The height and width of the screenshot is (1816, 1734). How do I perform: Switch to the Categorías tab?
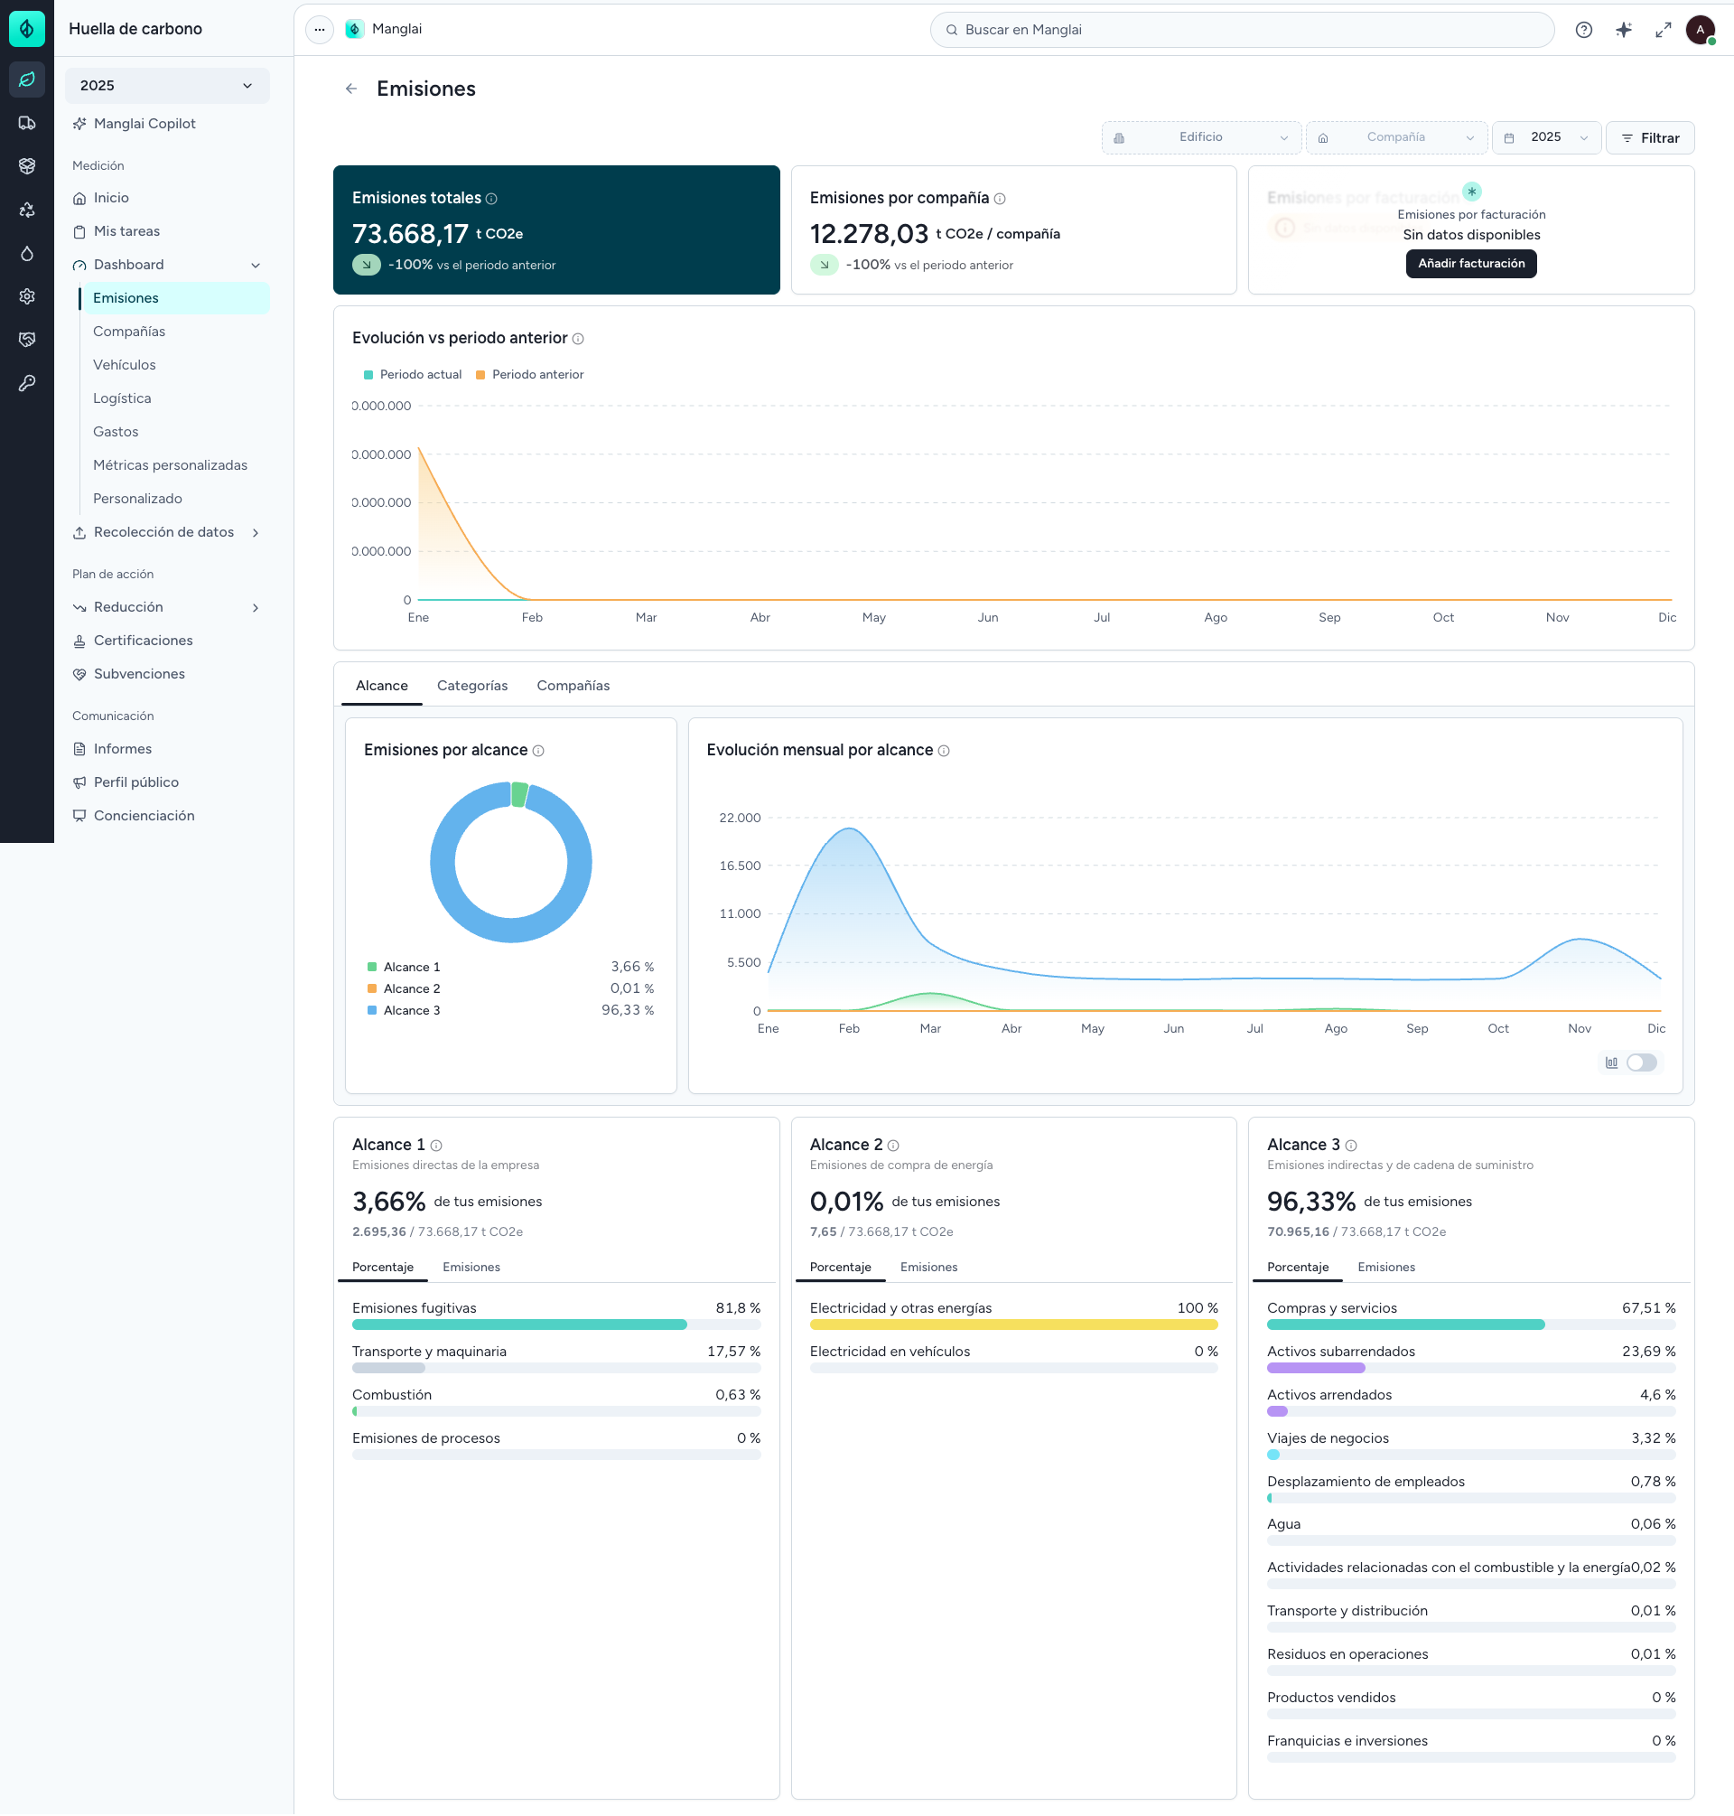471,686
